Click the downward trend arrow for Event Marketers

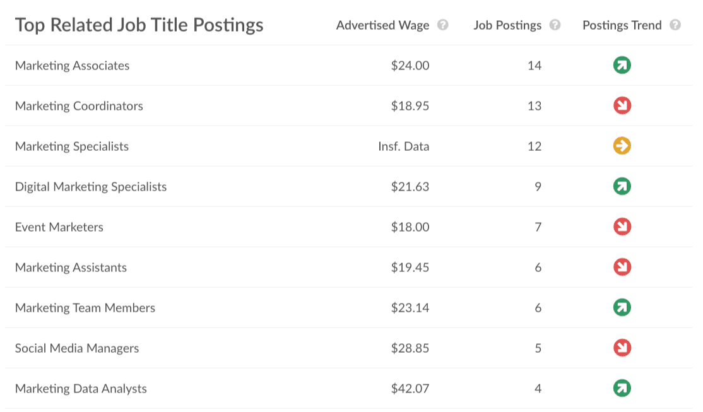pos(622,227)
